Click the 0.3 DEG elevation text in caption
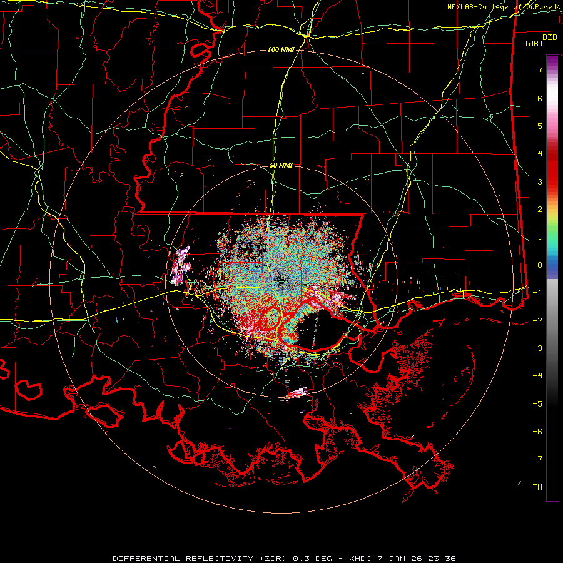The height and width of the screenshot is (563, 563). [x=311, y=559]
